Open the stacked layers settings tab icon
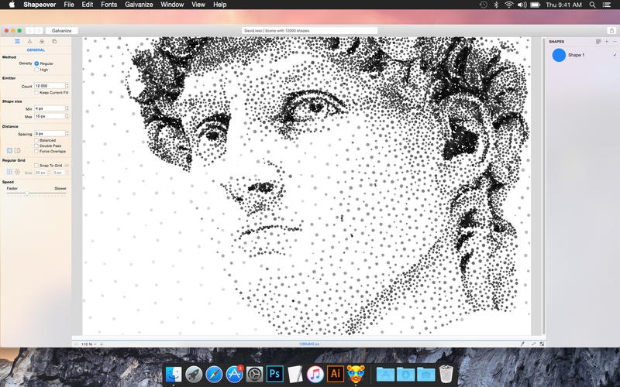The height and width of the screenshot is (387, 620). click(x=54, y=41)
